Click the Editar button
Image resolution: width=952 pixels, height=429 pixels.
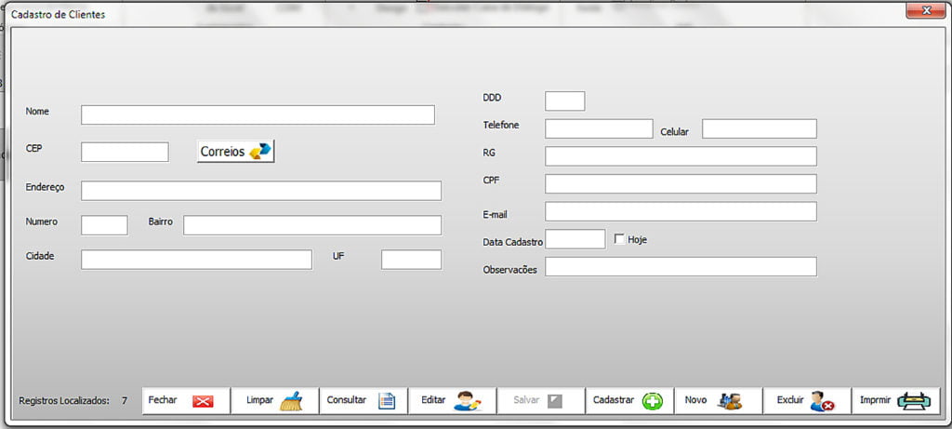coord(452,401)
